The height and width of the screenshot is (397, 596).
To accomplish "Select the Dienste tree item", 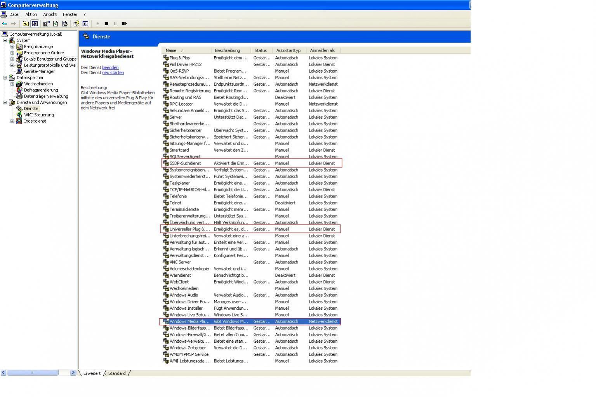I will point(31,109).
